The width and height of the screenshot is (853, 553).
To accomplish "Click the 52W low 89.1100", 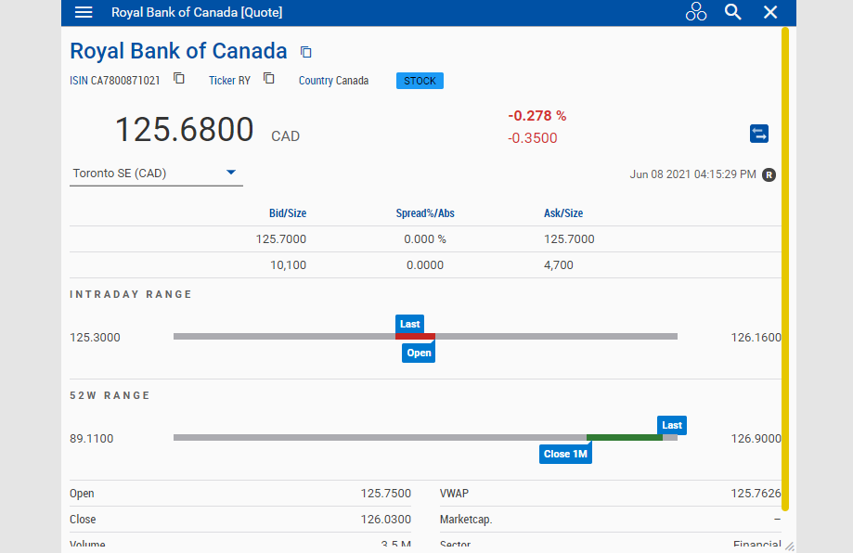I will tap(91, 439).
